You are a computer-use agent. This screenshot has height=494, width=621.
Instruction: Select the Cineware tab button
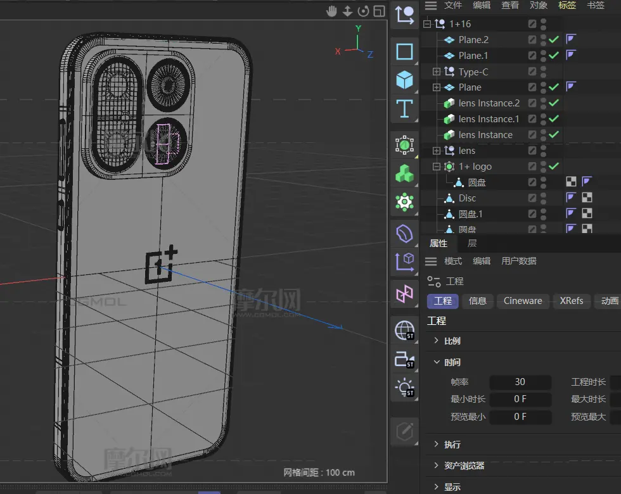click(x=523, y=301)
